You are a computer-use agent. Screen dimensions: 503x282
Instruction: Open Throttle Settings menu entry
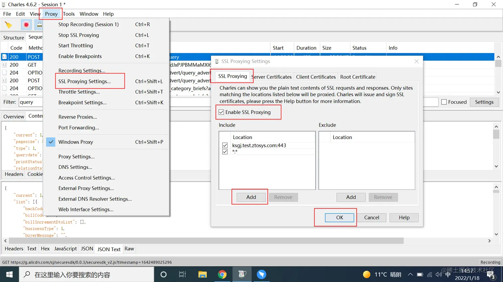pyautogui.click(x=106, y=92)
